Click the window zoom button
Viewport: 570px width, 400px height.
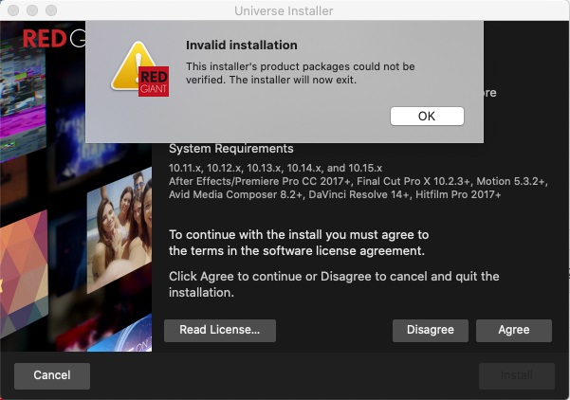(51, 10)
